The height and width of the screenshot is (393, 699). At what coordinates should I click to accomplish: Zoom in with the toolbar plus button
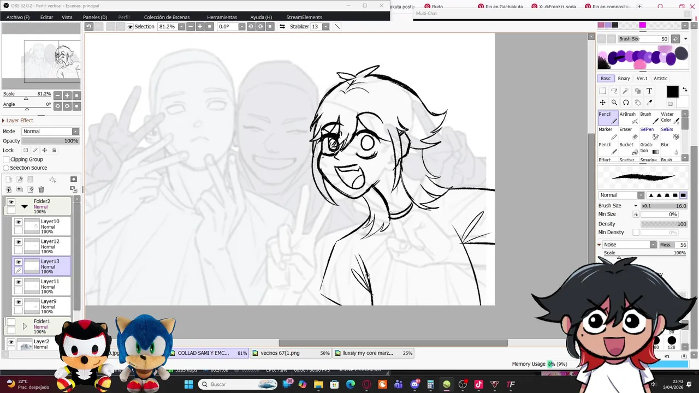(200, 26)
